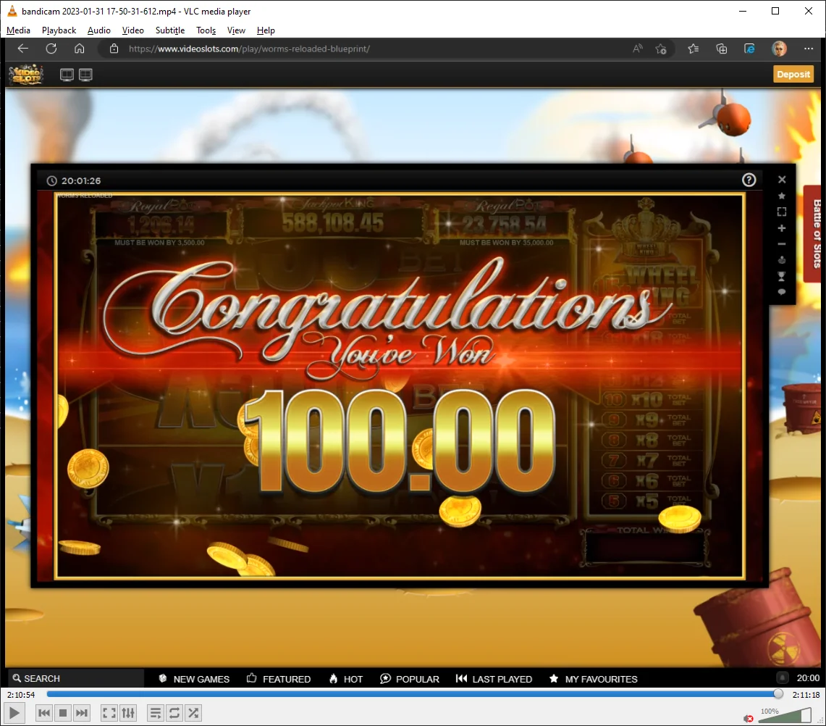
Task: Adjust the VLC volume slider
Action: tap(785, 715)
